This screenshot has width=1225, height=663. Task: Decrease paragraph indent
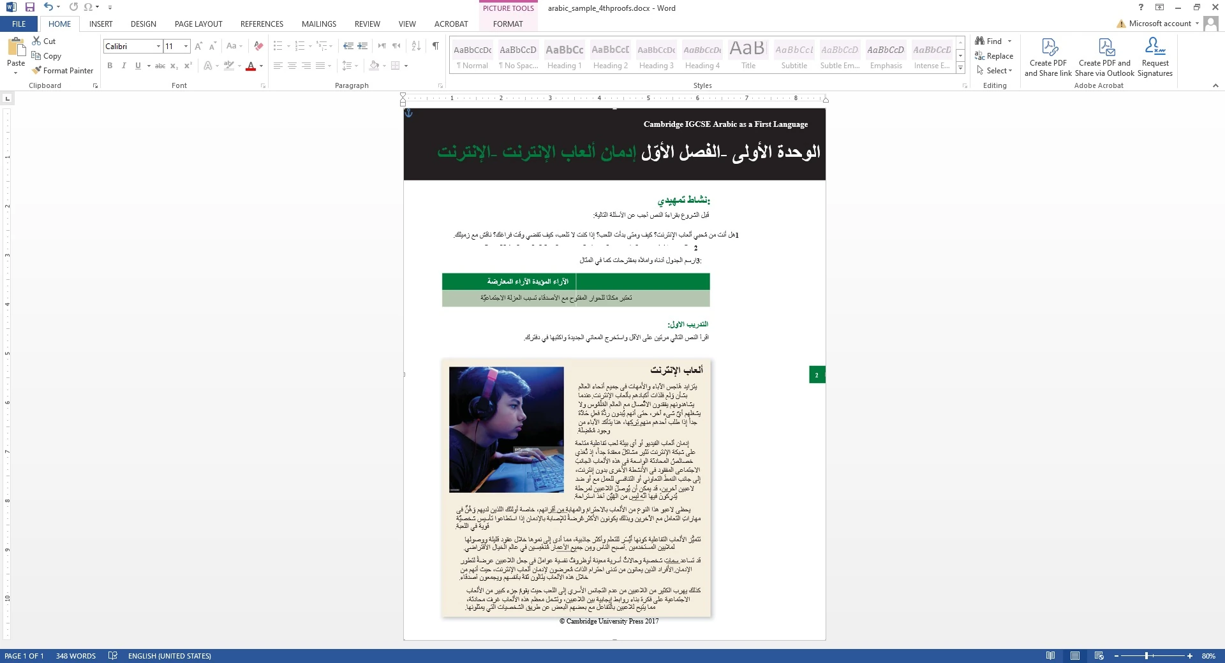348,46
